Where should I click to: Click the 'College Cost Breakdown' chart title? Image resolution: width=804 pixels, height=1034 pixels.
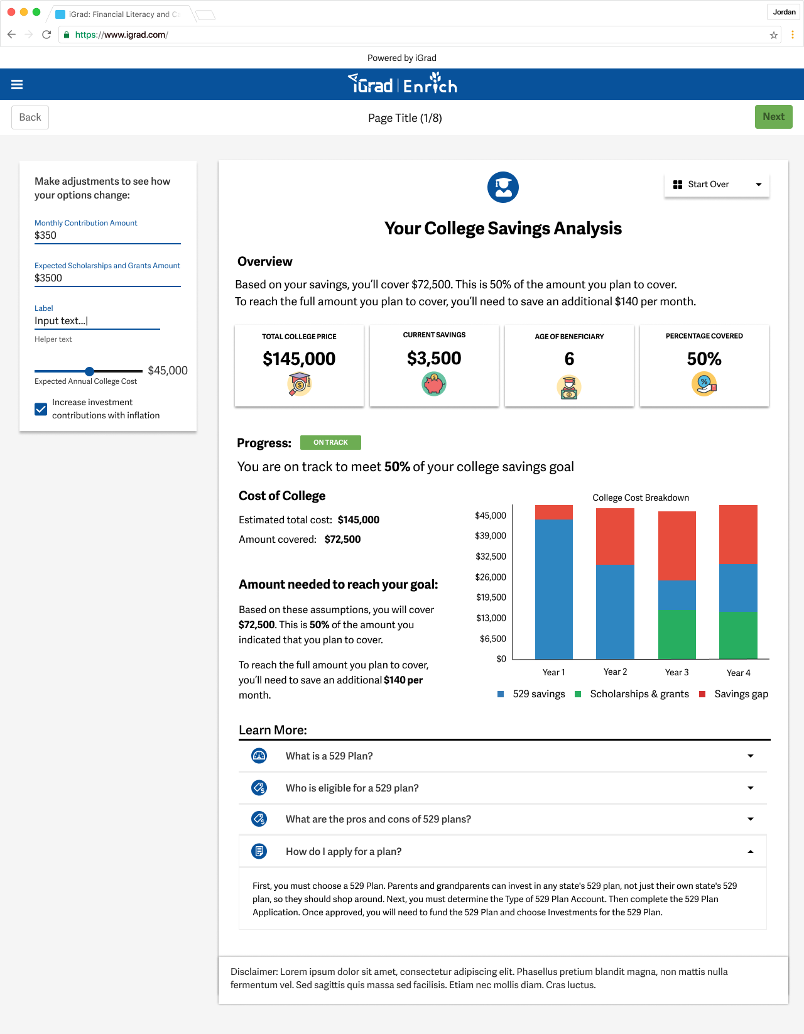click(641, 498)
